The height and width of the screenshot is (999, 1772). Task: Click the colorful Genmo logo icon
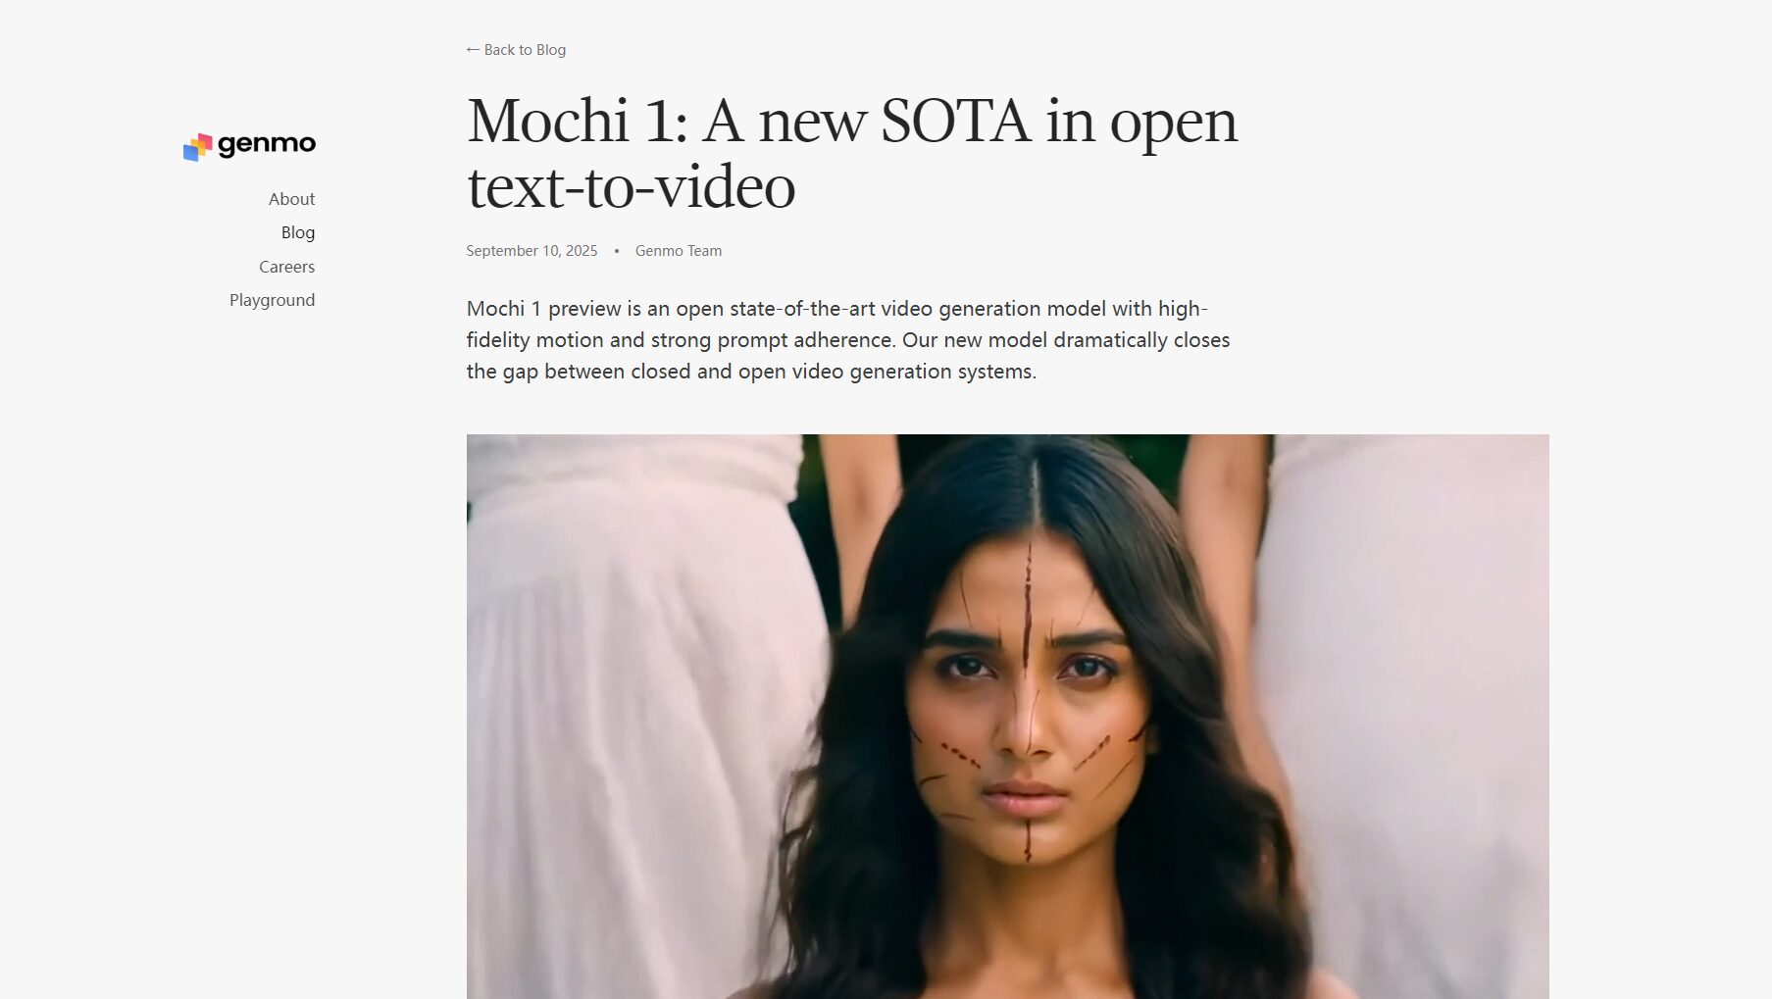point(197,147)
